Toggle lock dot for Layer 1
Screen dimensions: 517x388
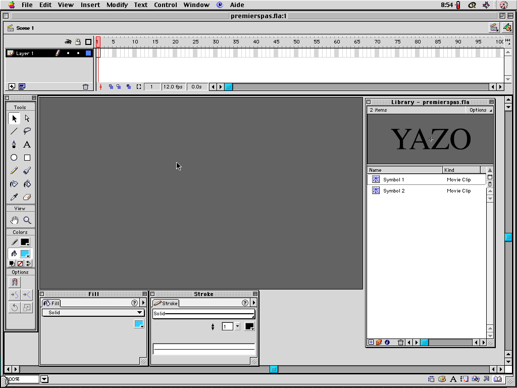tap(78, 53)
